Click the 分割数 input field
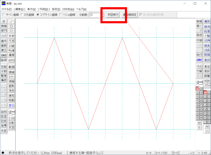The width and height of the screenshot is (211, 155). pos(95,15)
